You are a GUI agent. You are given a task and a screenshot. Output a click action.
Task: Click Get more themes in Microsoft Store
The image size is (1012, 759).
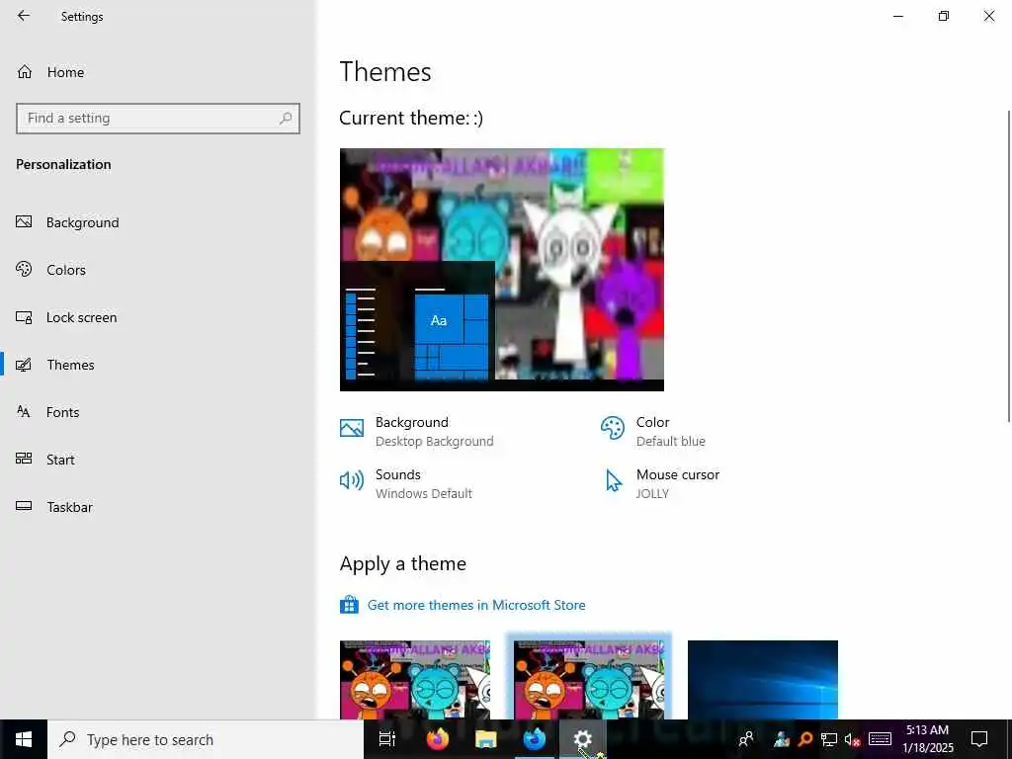(476, 605)
